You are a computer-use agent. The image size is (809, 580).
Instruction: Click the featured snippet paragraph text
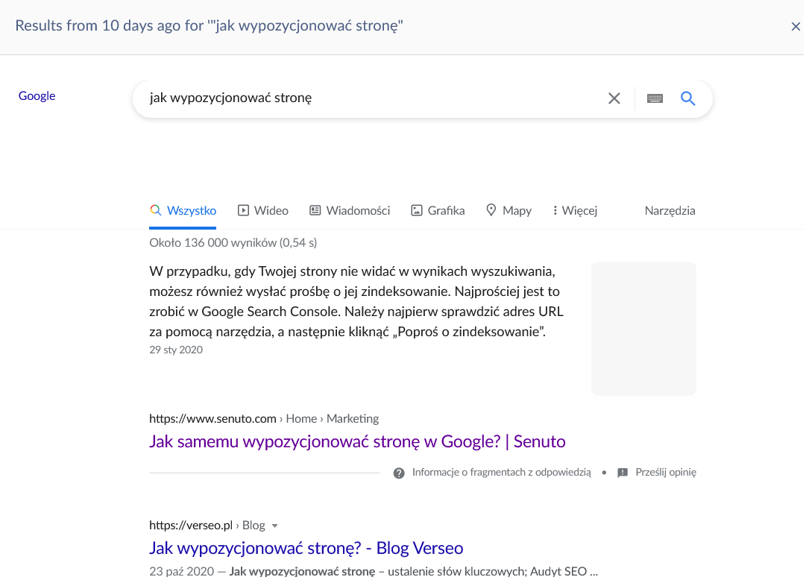pyautogui.click(x=356, y=301)
